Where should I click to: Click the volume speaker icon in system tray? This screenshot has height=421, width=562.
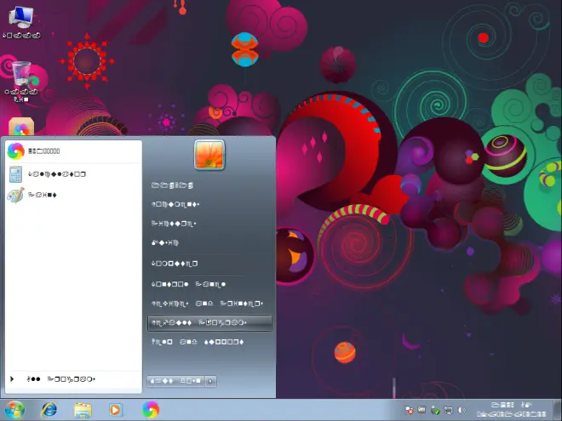tap(461, 410)
